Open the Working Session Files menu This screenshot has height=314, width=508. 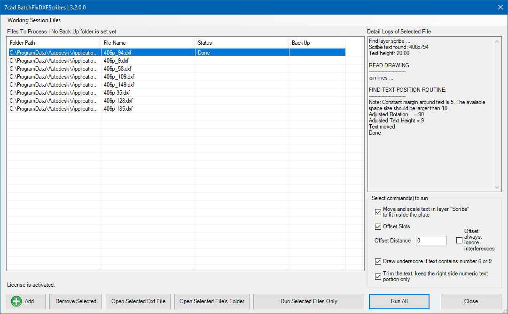(34, 20)
